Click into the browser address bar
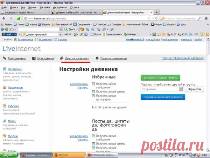Image resolution: width=210 pixels, height=158 pixels. click(86, 19)
